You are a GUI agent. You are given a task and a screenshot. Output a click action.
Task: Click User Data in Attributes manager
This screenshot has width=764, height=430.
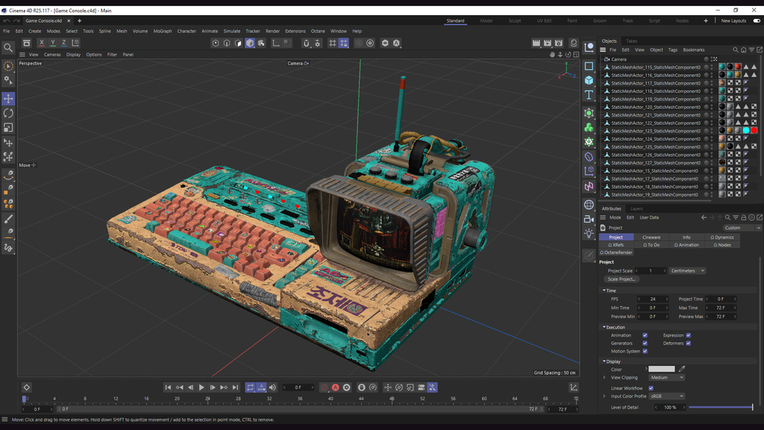tap(649, 218)
